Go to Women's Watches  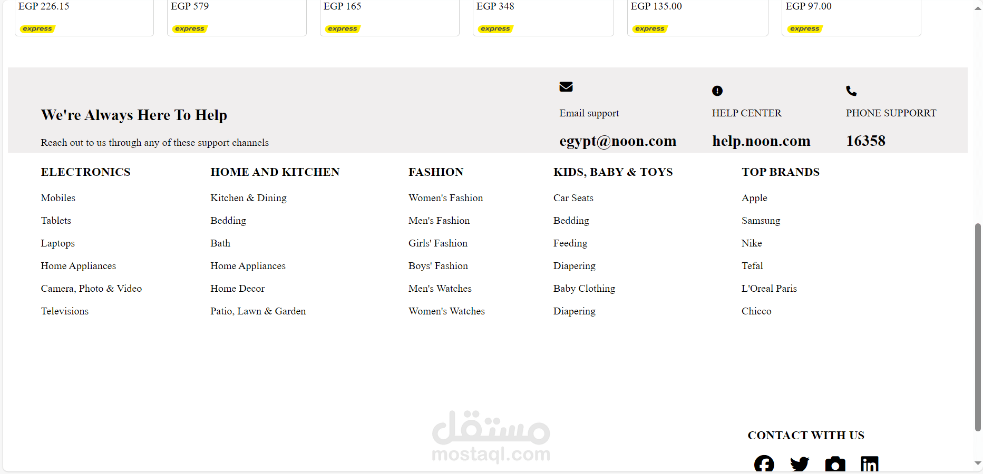[446, 311]
